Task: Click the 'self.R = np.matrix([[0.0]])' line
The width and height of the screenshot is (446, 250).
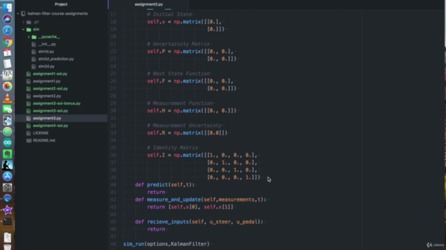Action: tap(187, 133)
